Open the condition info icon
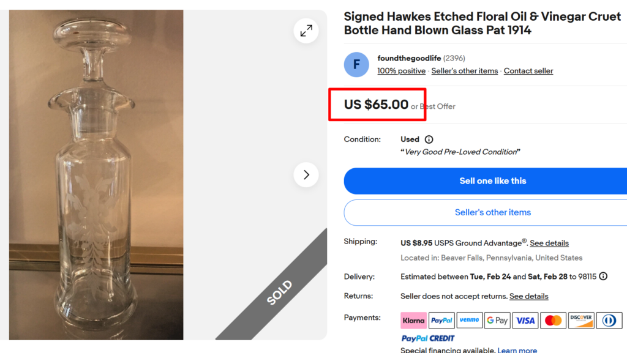The width and height of the screenshot is (627, 353). (429, 139)
